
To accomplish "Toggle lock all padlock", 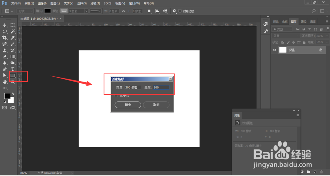I will [304, 42].
